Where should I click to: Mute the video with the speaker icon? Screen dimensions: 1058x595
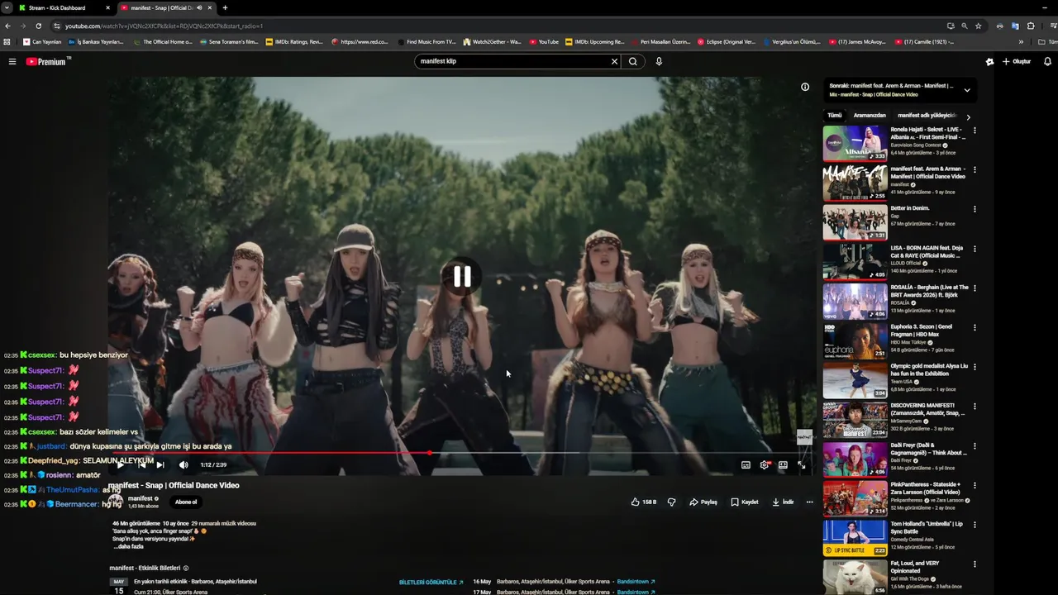coord(183,464)
